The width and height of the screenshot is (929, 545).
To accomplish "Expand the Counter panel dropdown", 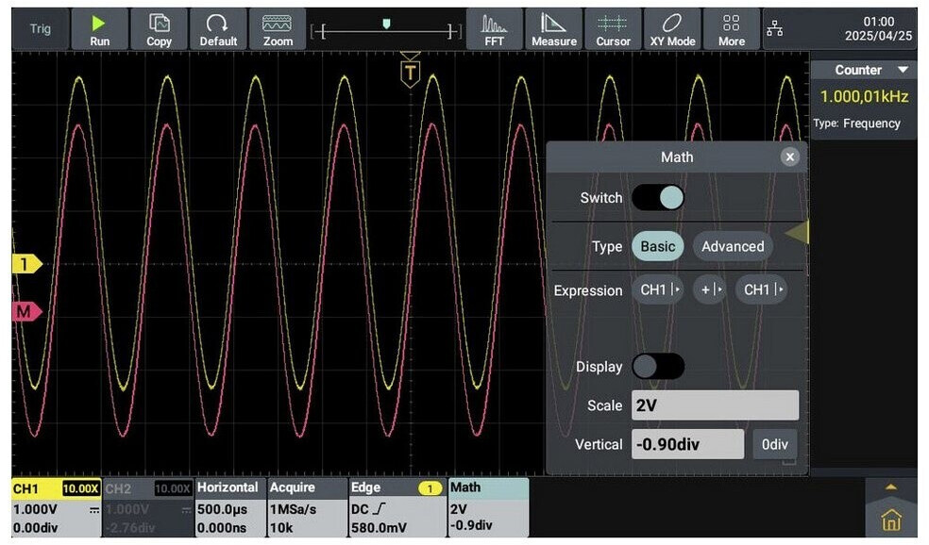I will (903, 71).
